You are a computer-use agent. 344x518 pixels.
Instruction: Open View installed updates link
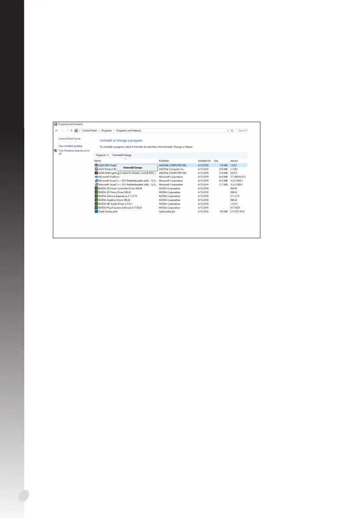click(70, 146)
